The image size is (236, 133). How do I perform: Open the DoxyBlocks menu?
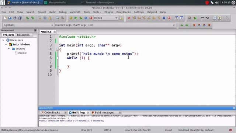[124, 12]
